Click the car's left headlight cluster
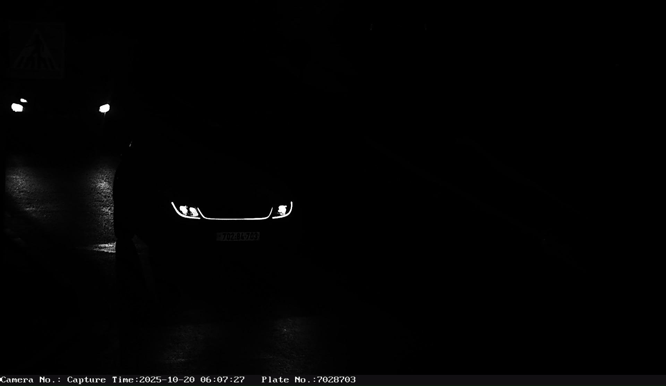 coord(188,210)
